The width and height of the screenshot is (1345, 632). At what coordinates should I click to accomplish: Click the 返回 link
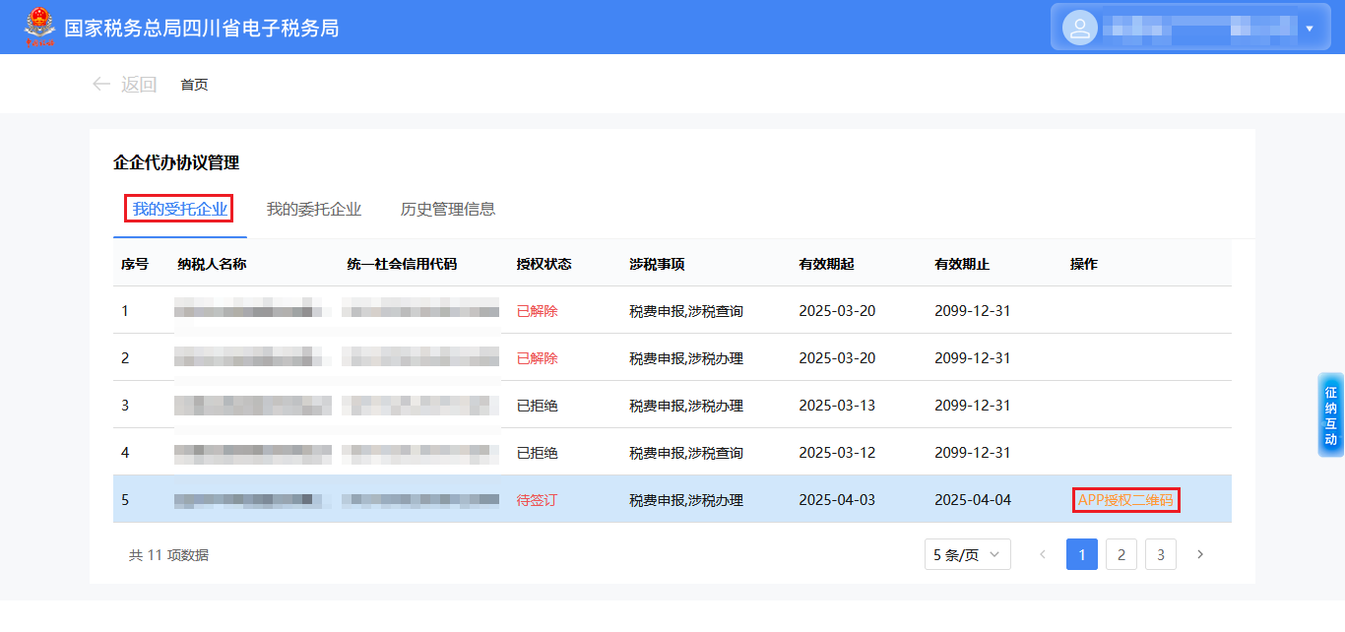point(139,85)
